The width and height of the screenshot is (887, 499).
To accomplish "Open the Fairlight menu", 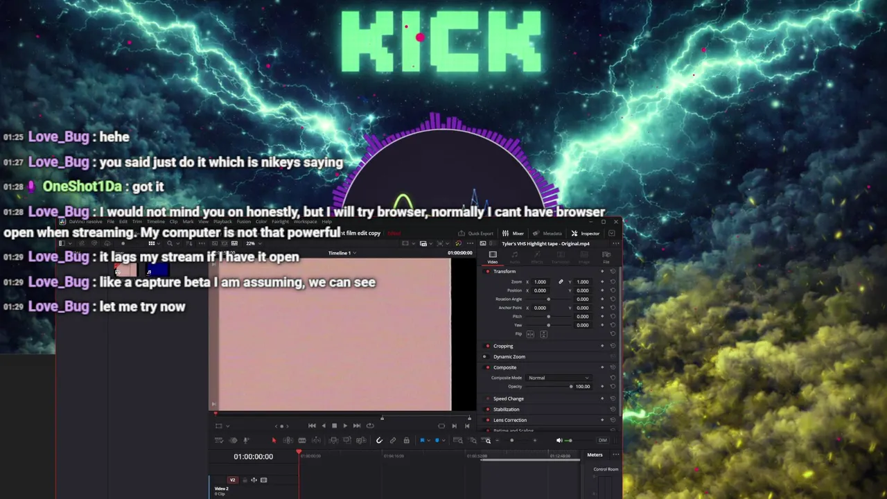I will click(280, 221).
